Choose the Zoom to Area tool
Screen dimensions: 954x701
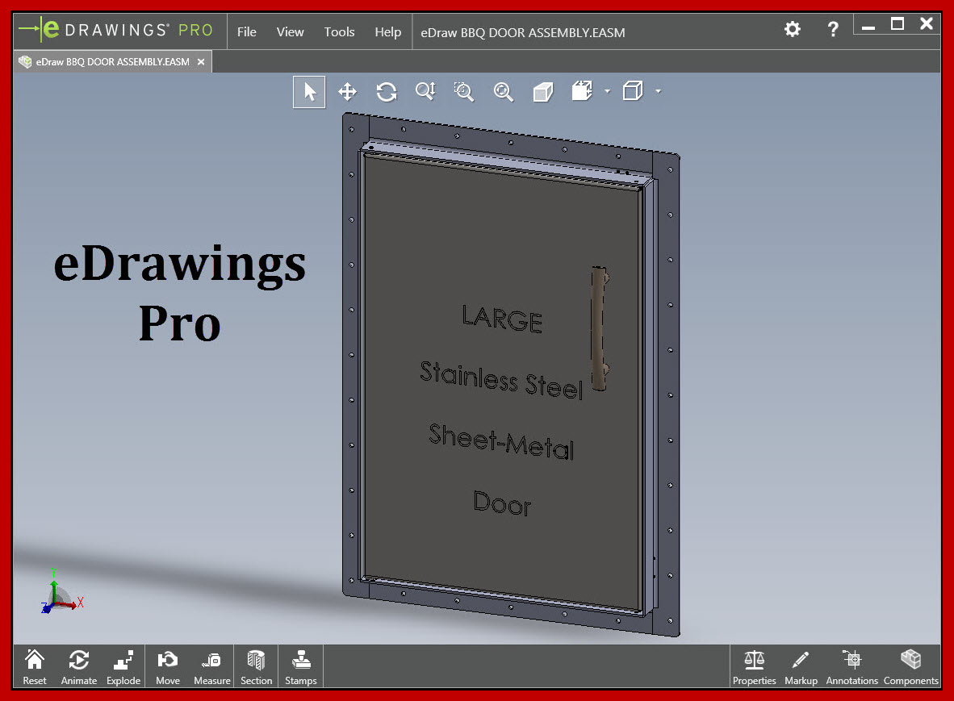464,92
